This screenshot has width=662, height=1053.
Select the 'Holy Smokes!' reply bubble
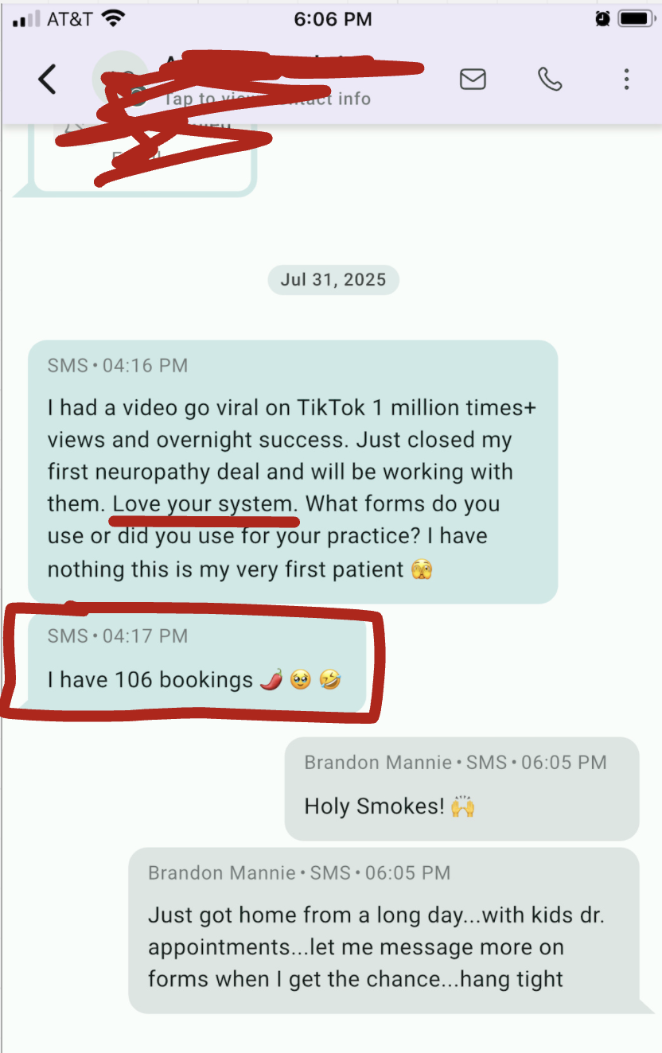pos(461,789)
